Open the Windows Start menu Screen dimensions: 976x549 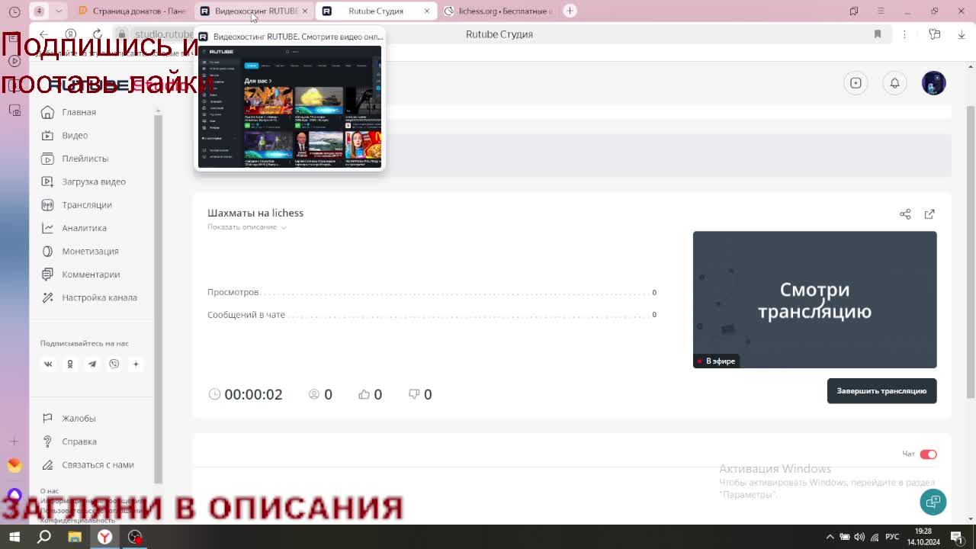14,537
